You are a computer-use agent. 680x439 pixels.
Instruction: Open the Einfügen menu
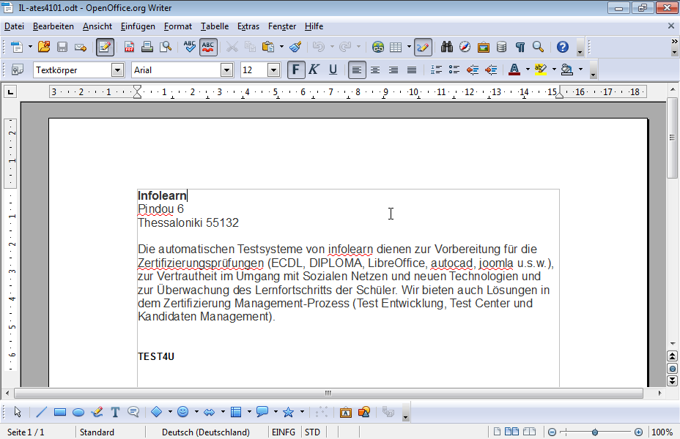pyautogui.click(x=138, y=26)
